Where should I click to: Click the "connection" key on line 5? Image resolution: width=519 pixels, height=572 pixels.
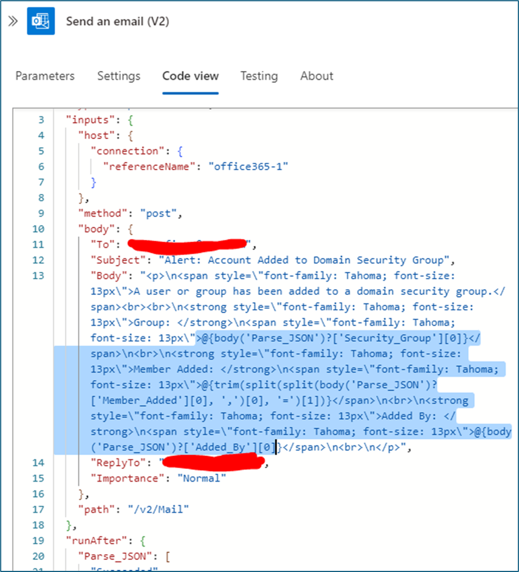(127, 151)
